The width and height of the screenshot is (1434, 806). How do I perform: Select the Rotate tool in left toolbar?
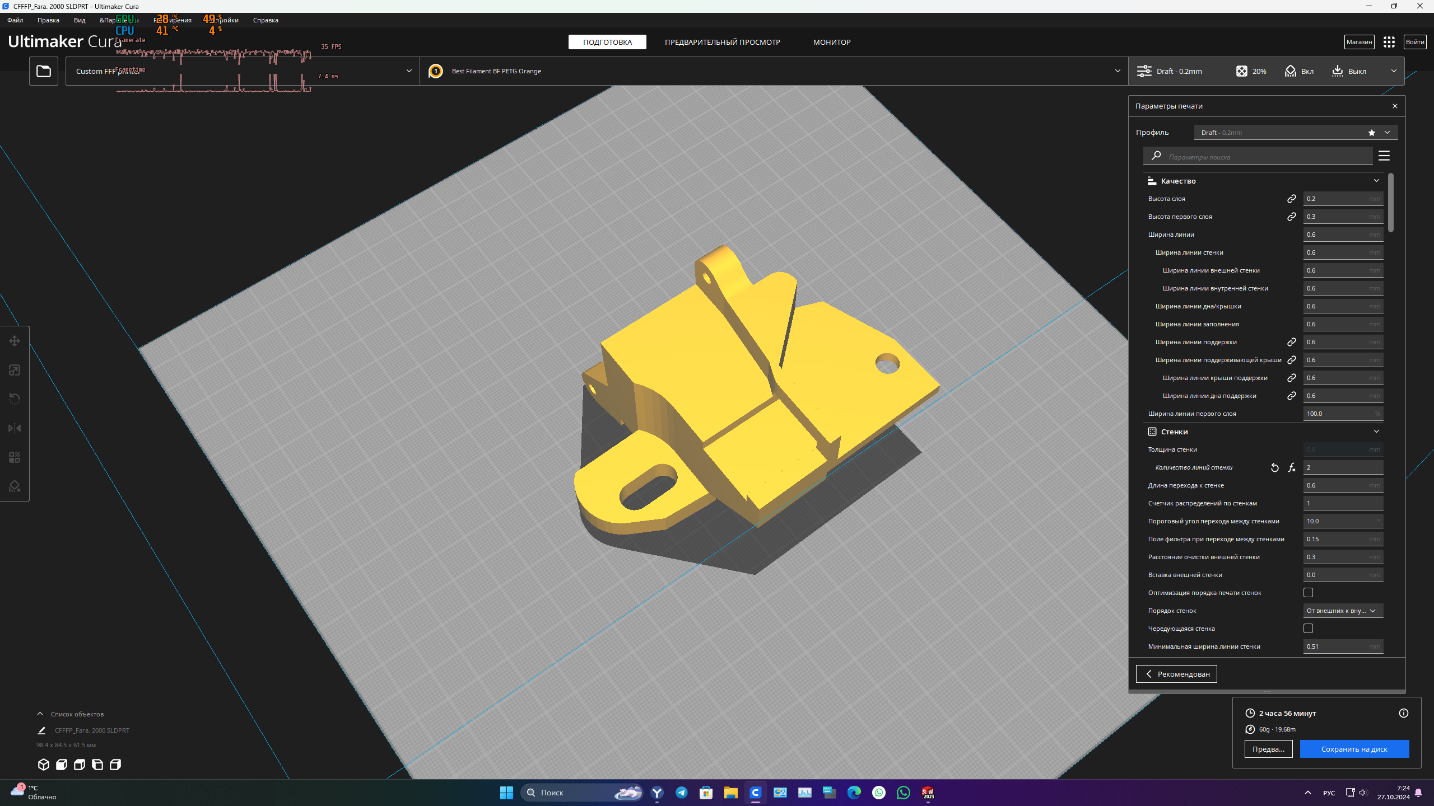pos(15,399)
